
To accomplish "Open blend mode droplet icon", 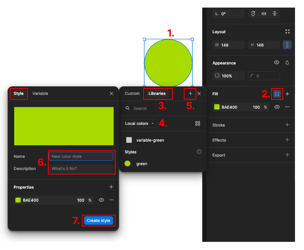I will [x=287, y=62].
